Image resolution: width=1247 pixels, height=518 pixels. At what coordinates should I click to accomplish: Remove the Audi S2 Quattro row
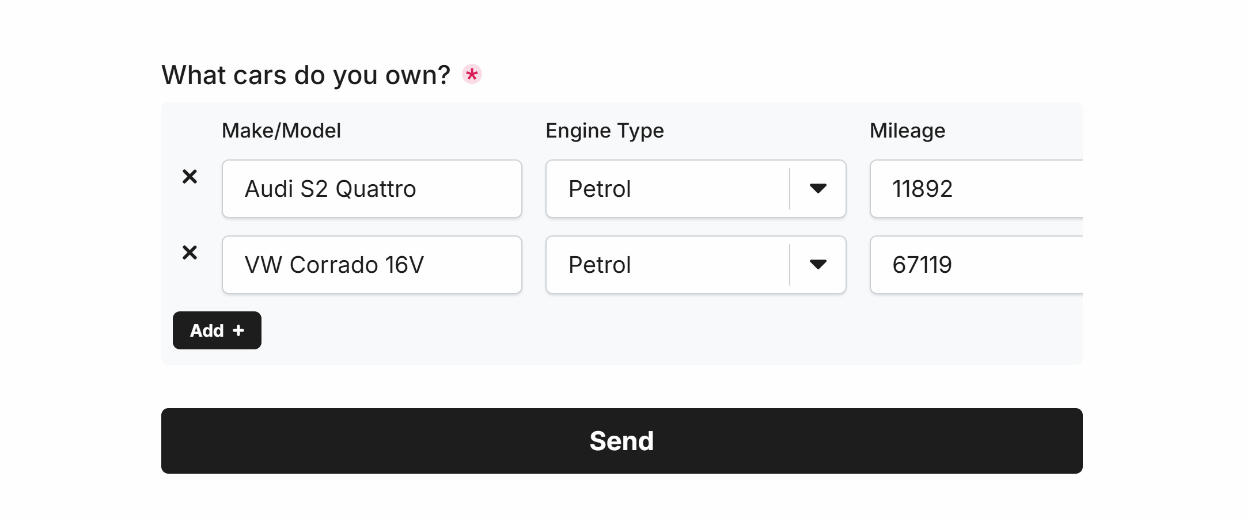coord(189,177)
